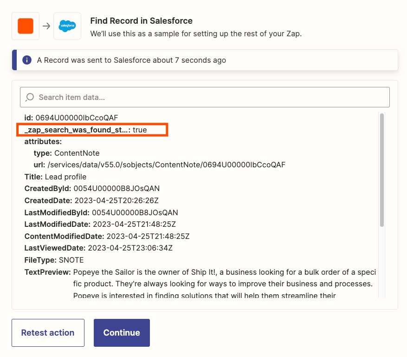
Task: Click the 'A Record was sent to Salesforce' message
Action: point(131,60)
